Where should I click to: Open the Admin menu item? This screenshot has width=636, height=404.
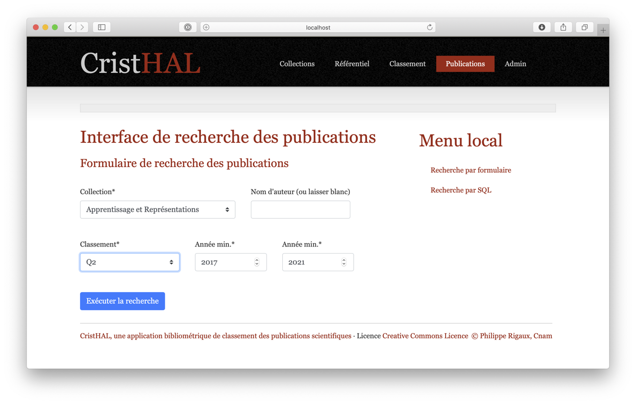[x=515, y=64]
